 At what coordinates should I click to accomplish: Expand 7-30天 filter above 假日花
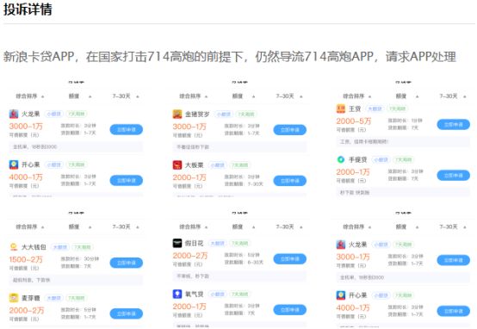pyautogui.click(x=289, y=227)
